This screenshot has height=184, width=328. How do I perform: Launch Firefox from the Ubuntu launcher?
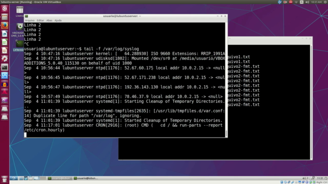click(x=5, y=26)
